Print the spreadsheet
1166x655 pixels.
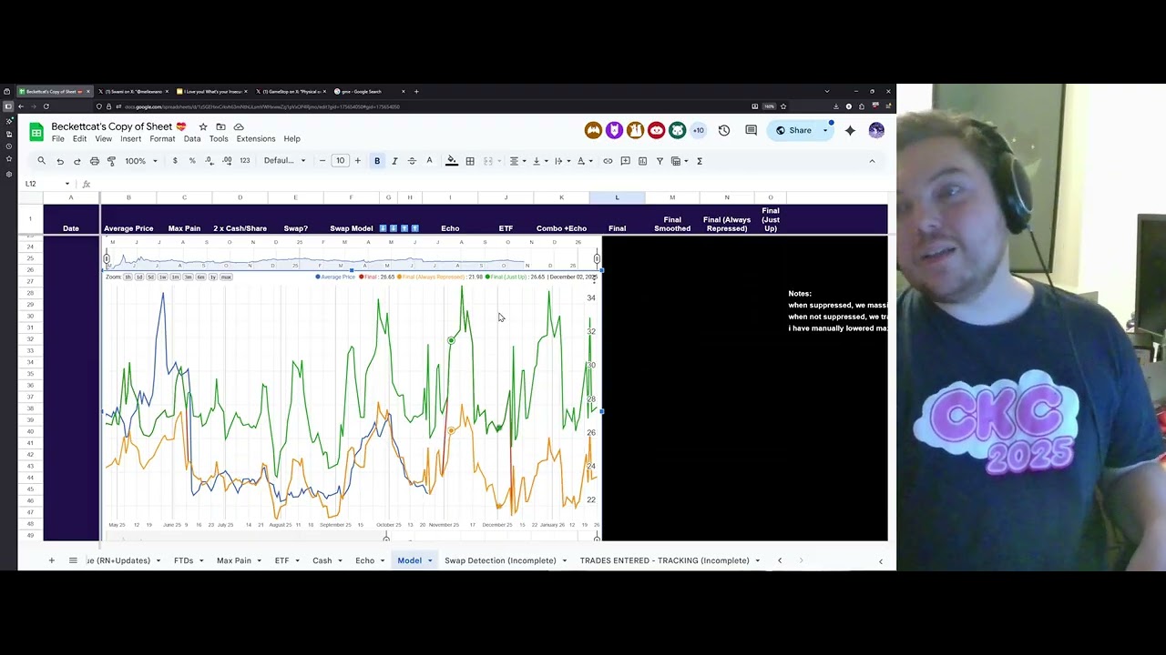[x=95, y=161]
